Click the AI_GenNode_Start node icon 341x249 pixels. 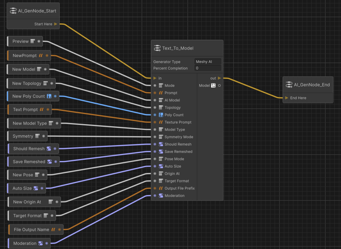pyautogui.click(x=13, y=11)
